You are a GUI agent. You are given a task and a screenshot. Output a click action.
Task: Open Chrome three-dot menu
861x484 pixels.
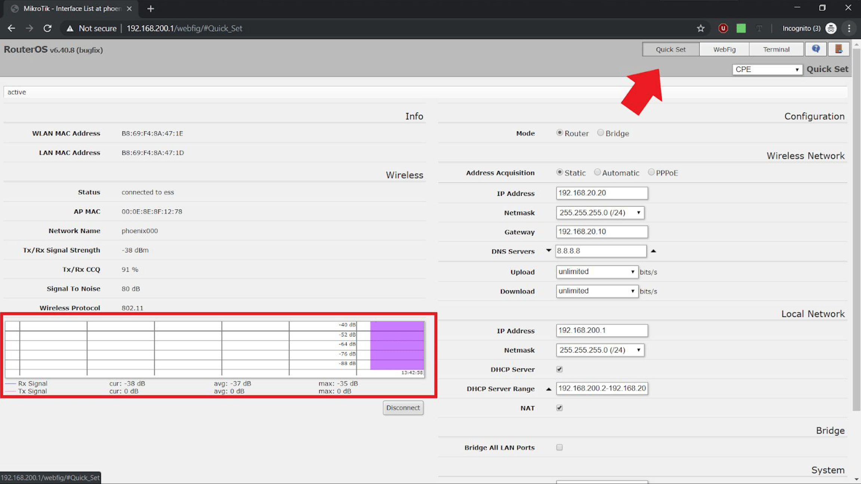click(849, 28)
